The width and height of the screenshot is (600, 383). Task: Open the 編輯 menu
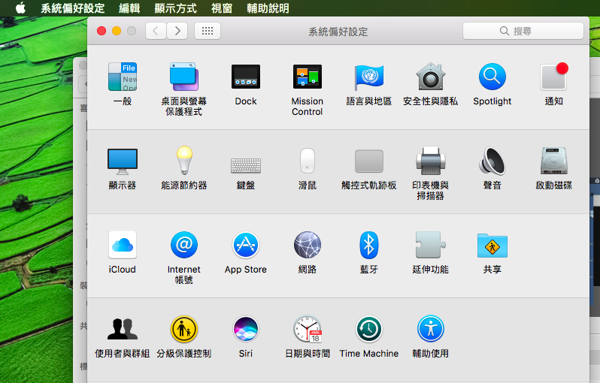tap(129, 8)
